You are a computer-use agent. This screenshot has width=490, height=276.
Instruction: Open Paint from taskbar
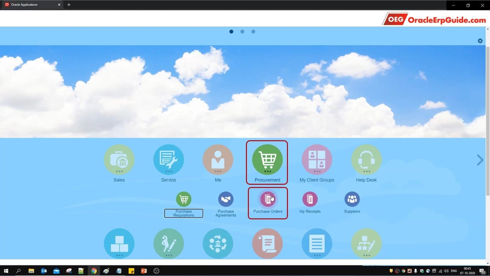tap(106, 271)
